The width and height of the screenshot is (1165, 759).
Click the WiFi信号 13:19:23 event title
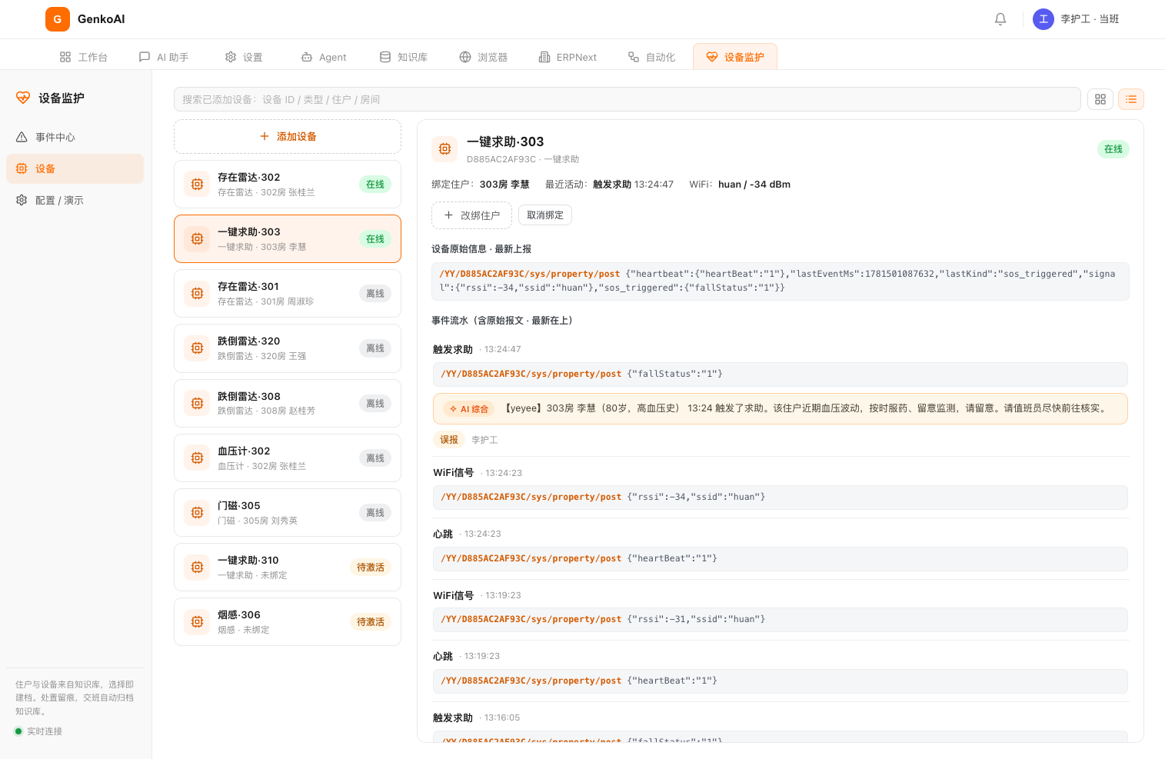coord(454,595)
